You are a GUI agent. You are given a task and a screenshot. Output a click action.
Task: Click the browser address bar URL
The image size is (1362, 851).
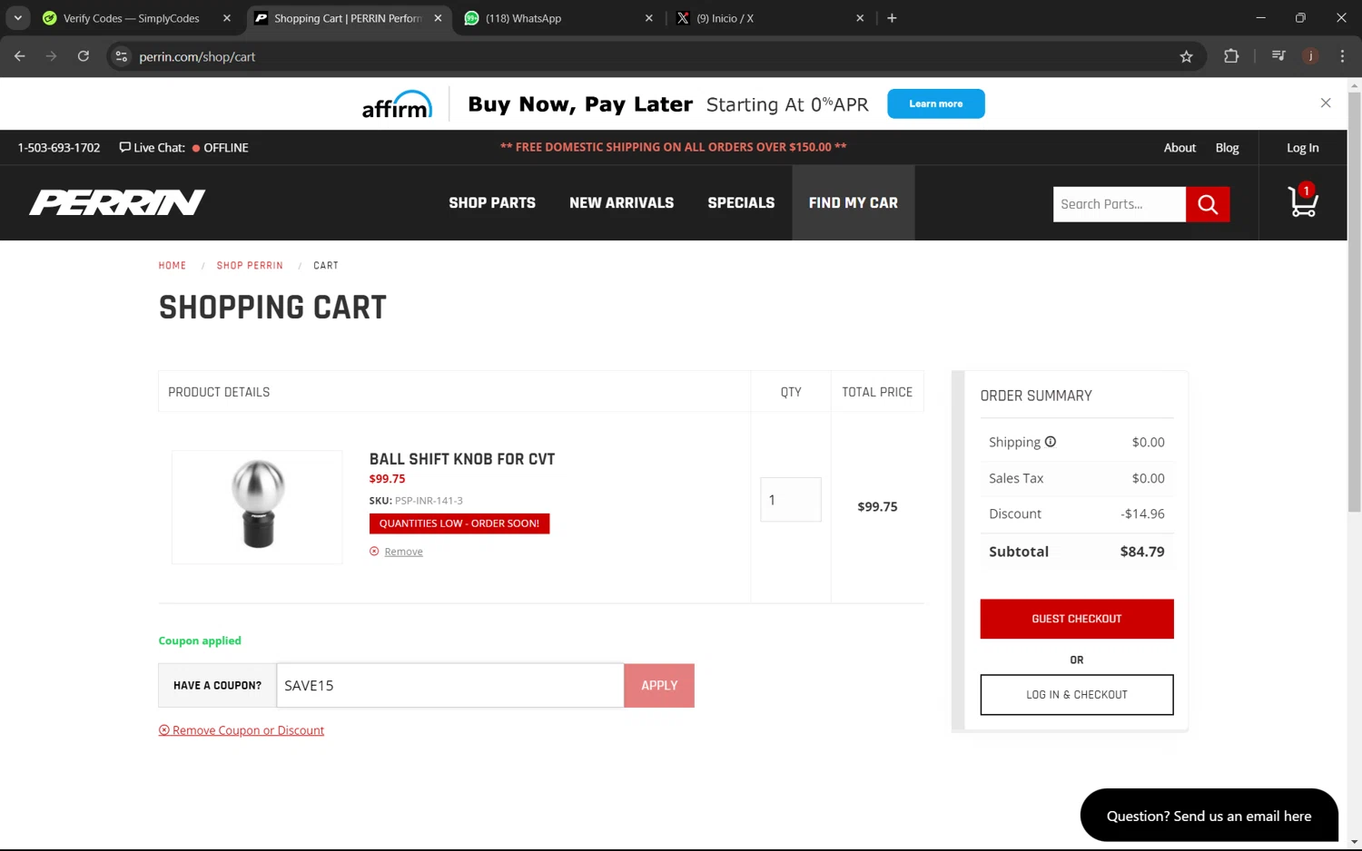click(x=197, y=56)
